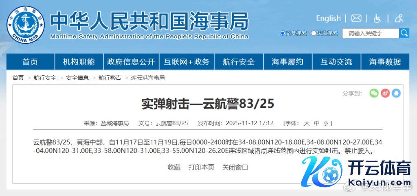The width and height of the screenshot is (417, 196).
Task: Share article via red Weibo icon
Action: [x=385, y=93]
